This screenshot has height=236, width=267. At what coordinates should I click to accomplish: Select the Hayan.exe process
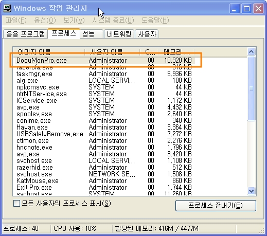[104, 127]
